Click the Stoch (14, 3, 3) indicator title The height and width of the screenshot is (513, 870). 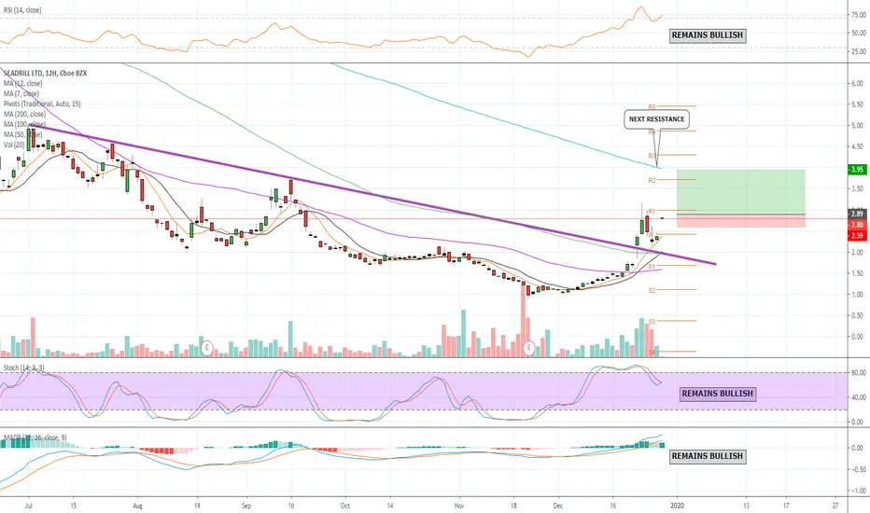24,367
